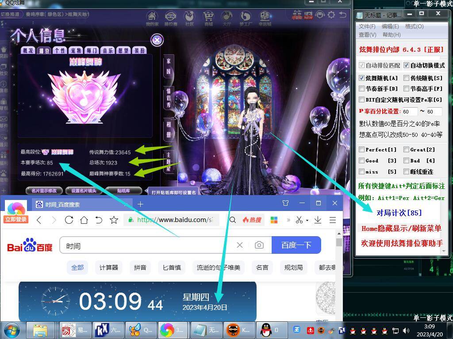Open the 商城 shopping cart icon

[x=208, y=17]
